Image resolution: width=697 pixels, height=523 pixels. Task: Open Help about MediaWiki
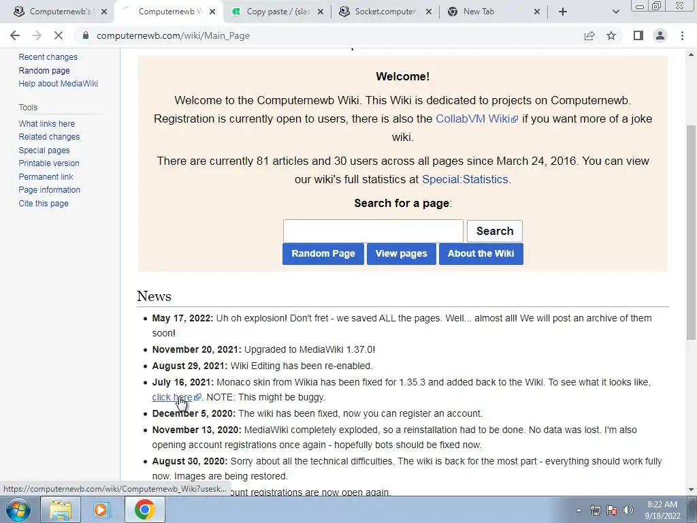[59, 84]
